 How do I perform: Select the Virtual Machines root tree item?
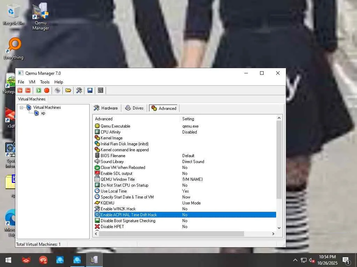(x=47, y=107)
